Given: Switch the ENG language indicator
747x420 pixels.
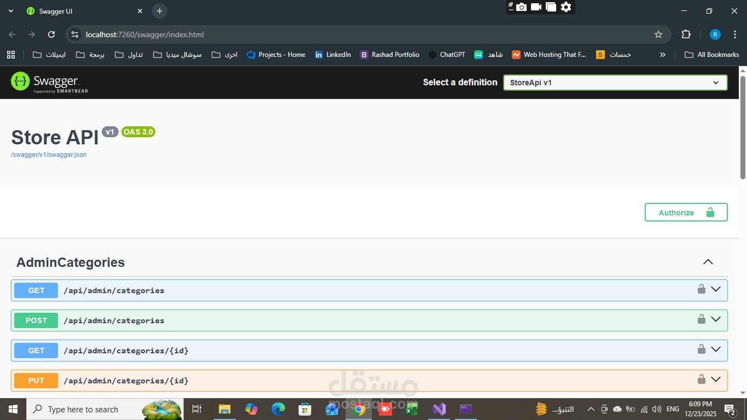Looking at the screenshot, I should [x=673, y=409].
